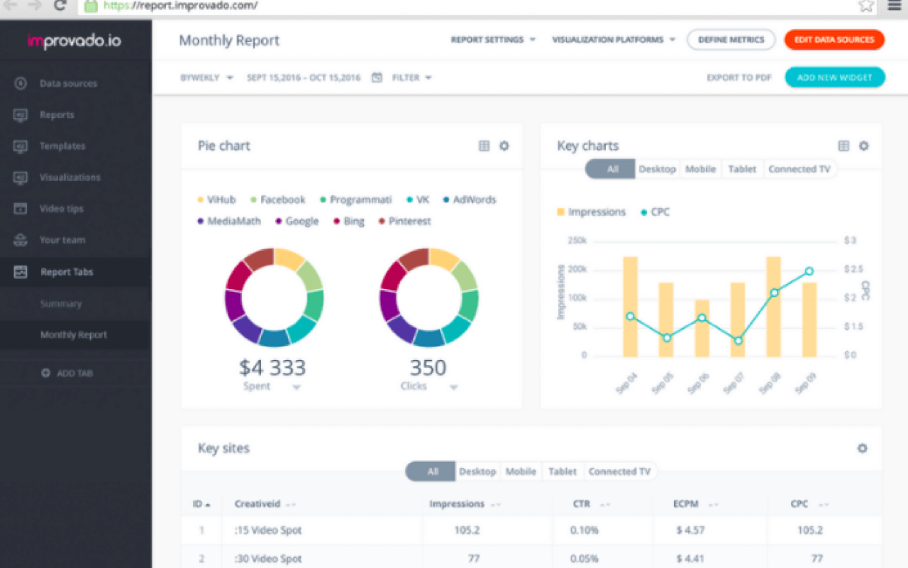Toggle VK legend item

pos(418,200)
